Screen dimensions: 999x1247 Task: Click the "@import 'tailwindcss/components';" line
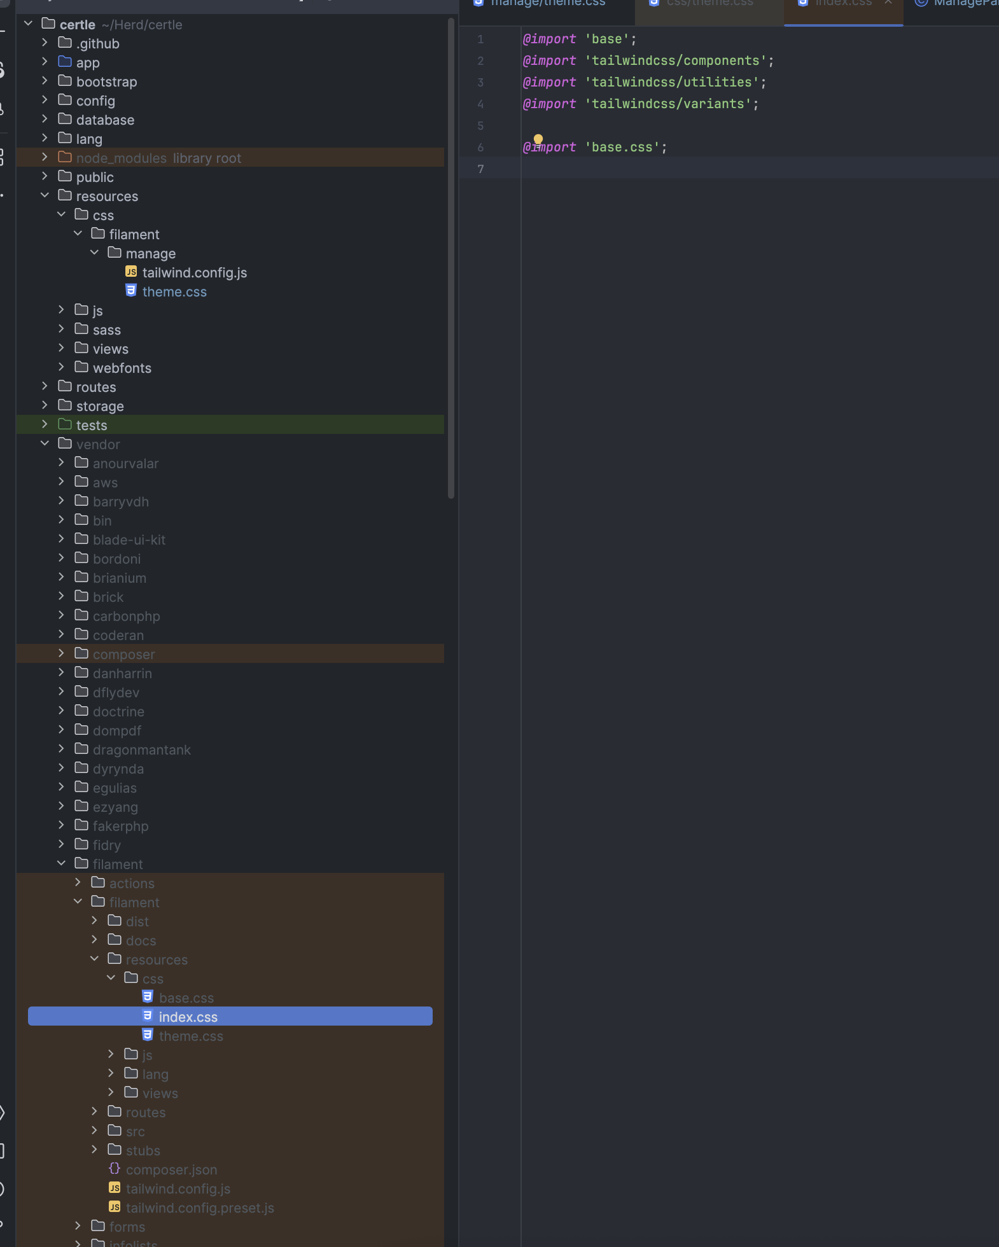pos(648,60)
